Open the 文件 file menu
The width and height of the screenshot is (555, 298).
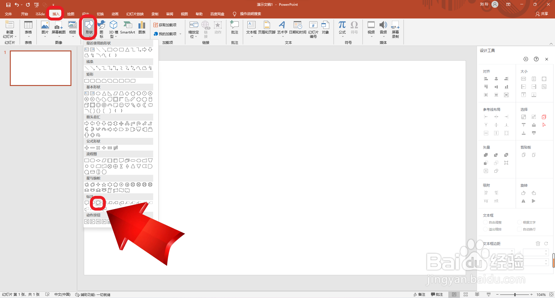click(x=9, y=14)
